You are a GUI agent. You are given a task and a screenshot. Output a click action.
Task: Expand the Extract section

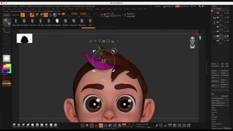[214, 126]
